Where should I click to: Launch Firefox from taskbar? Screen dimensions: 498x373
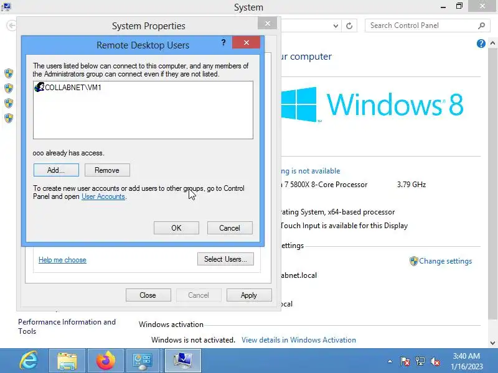point(105,361)
